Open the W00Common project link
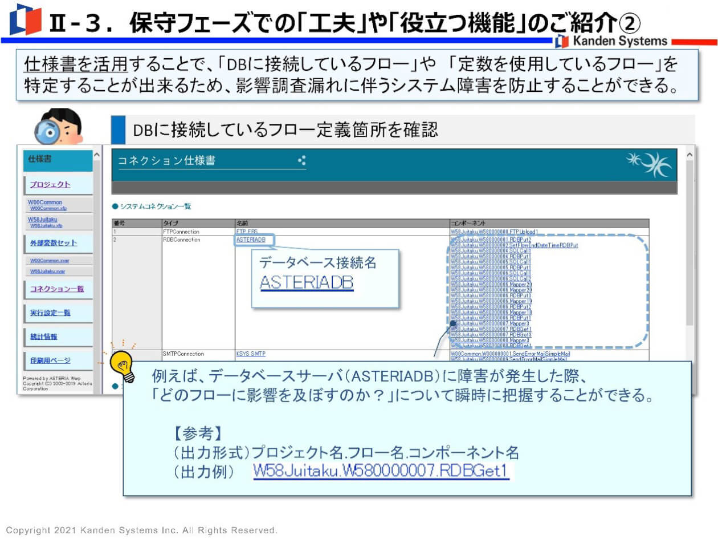718x539 pixels. (45, 202)
